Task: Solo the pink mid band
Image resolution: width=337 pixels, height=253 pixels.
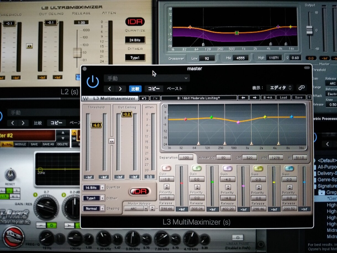Action: tap(227, 168)
